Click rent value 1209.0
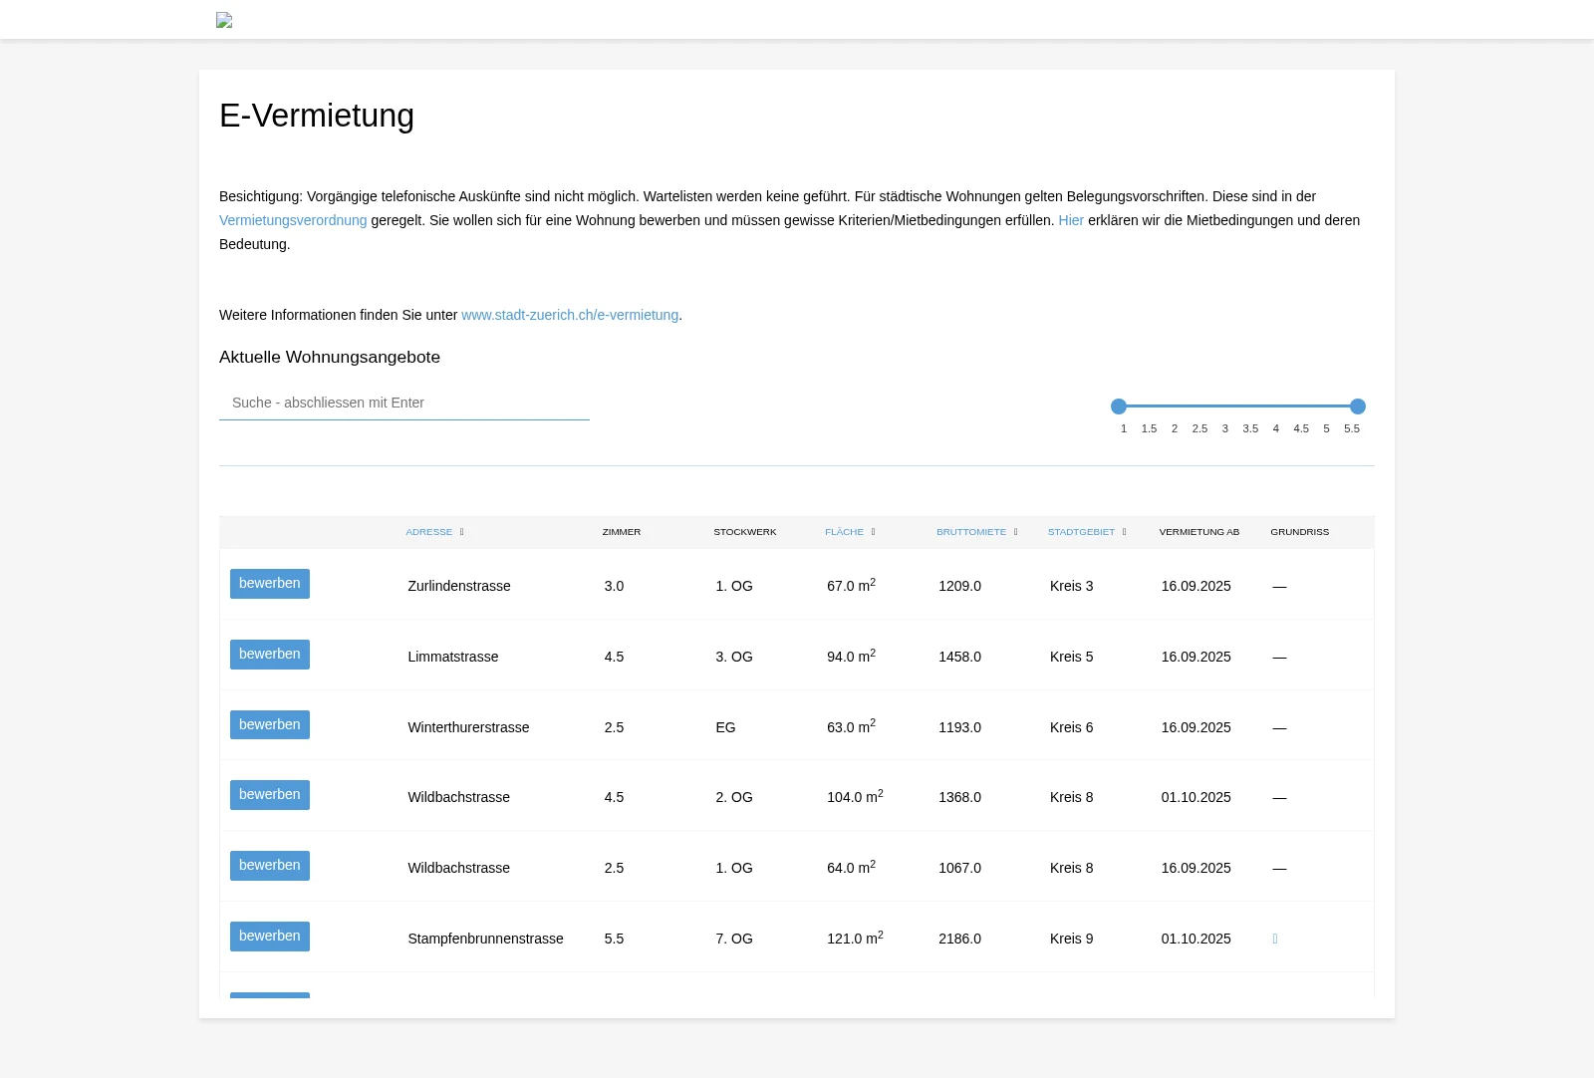1594x1078 pixels. coord(959,586)
